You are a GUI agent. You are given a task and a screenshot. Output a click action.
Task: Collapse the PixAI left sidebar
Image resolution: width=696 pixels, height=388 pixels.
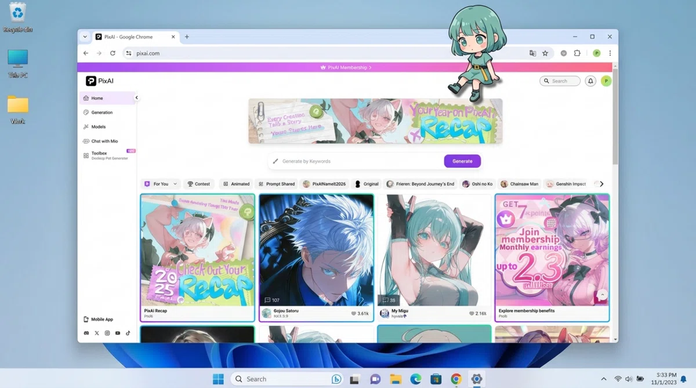click(x=137, y=97)
